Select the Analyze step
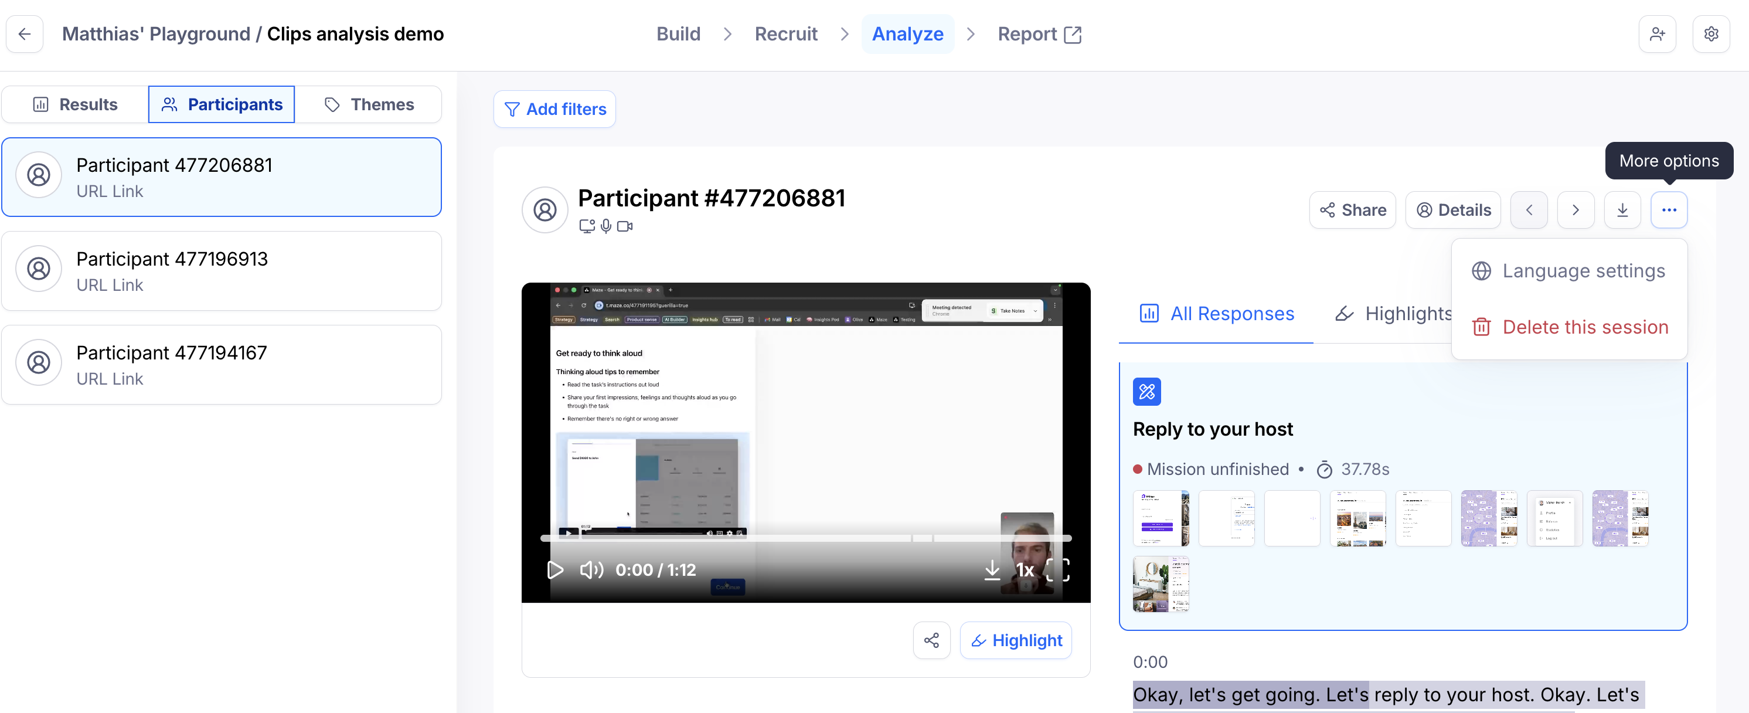The height and width of the screenshot is (713, 1749). coord(908,34)
